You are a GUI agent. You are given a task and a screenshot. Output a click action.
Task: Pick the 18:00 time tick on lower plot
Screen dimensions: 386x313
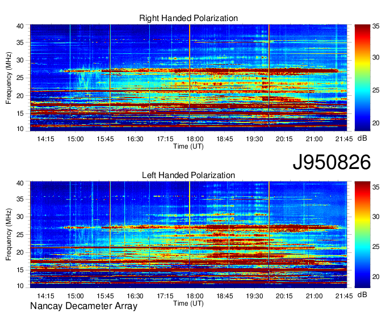pyautogui.click(x=195, y=296)
